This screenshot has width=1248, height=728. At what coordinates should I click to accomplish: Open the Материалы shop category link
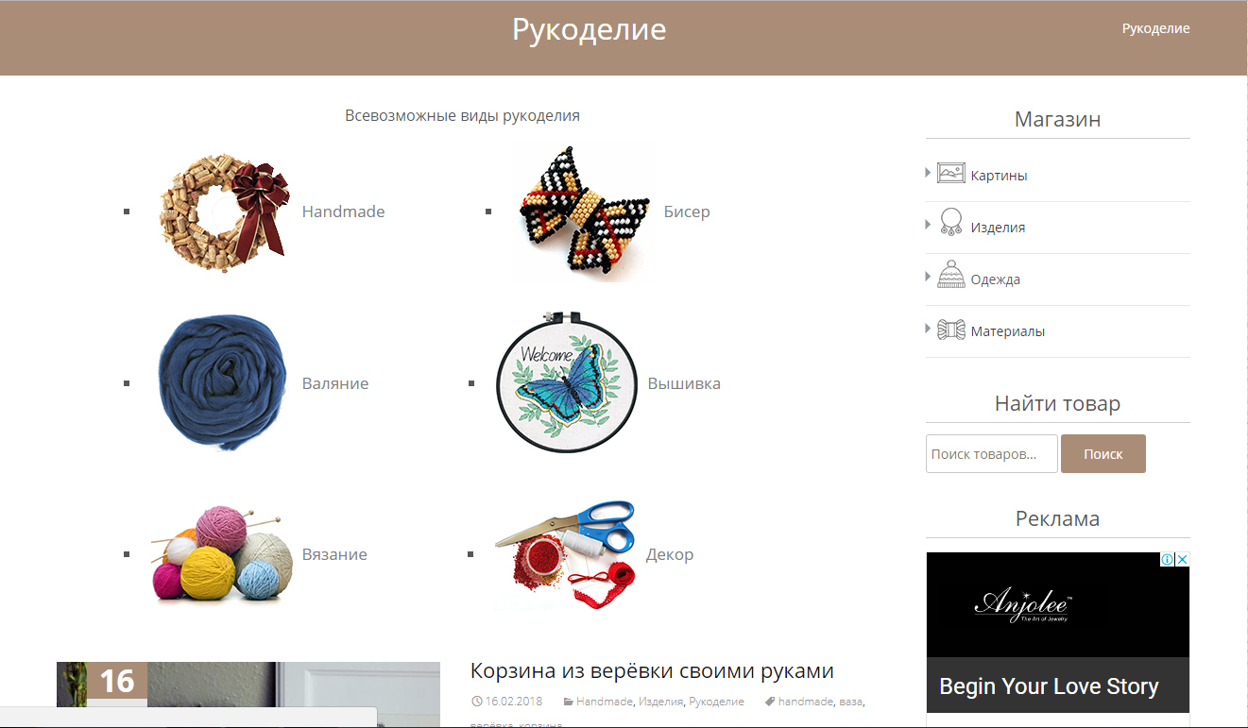tap(1008, 331)
